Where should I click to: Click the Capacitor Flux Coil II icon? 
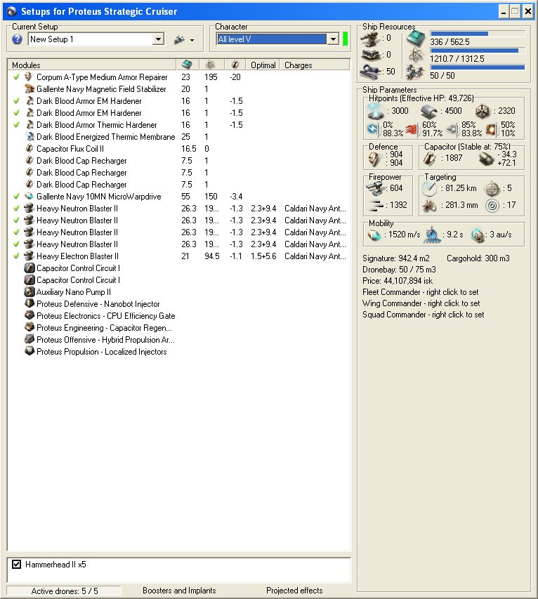pos(29,149)
